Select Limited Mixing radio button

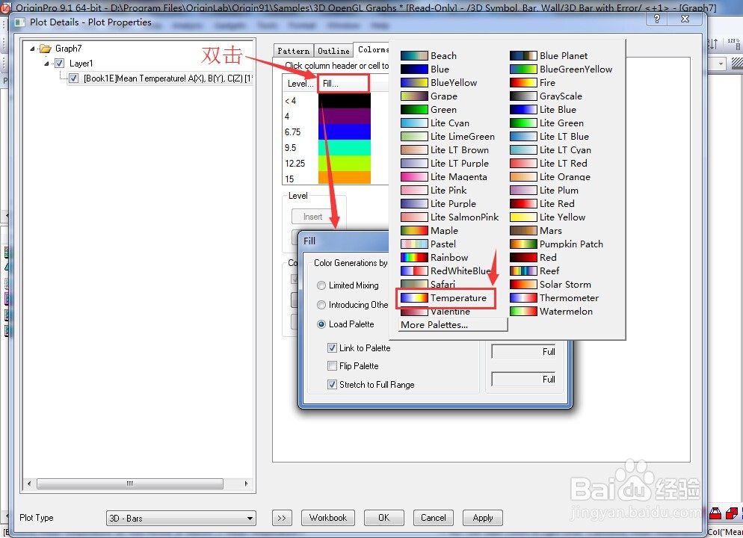[x=321, y=285]
